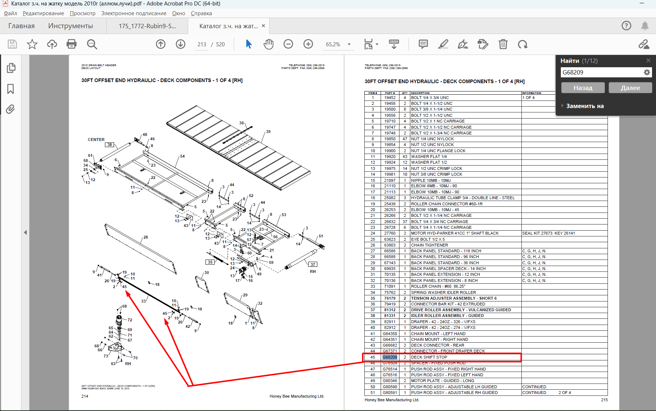Click the sign document pen icon
Screen dimensions: 656x411
pos(463,44)
